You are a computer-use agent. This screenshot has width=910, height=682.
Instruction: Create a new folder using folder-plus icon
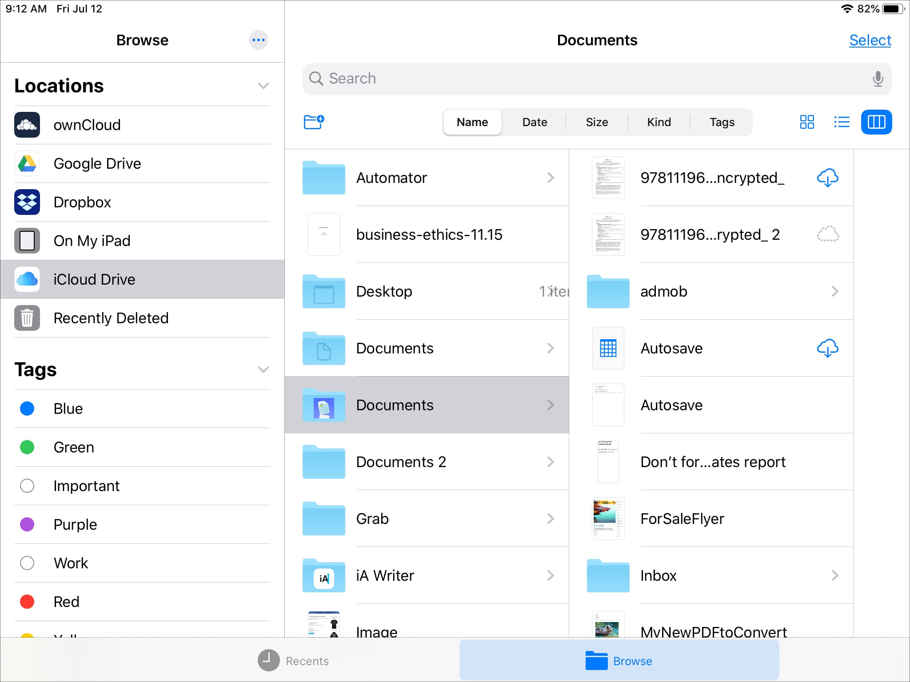pyautogui.click(x=314, y=122)
